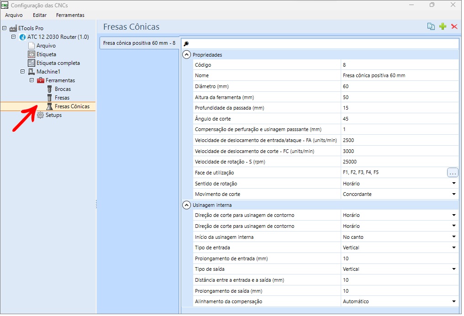Edit the Distância entre a entrada e a saída value
The image size is (464, 316).
point(400,280)
